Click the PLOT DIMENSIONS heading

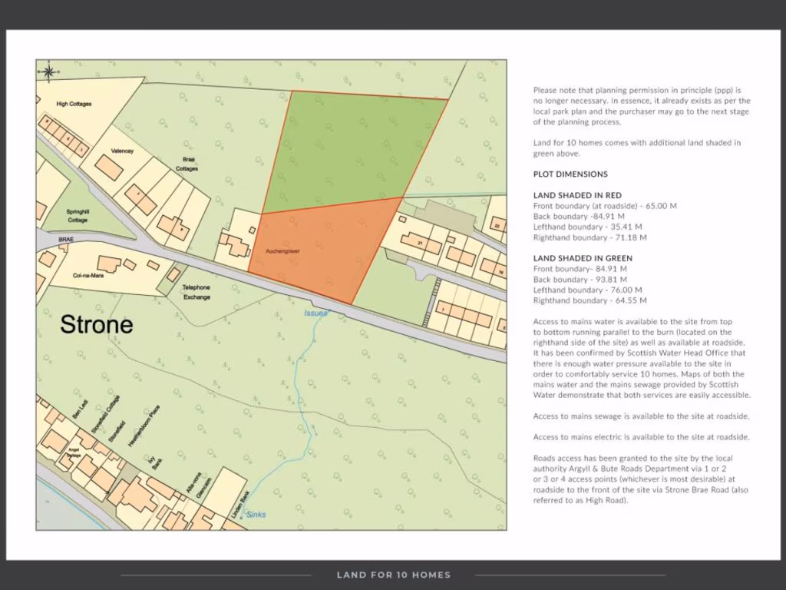tap(570, 174)
